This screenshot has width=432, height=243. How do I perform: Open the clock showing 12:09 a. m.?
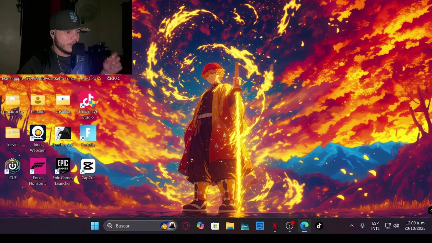click(x=415, y=226)
